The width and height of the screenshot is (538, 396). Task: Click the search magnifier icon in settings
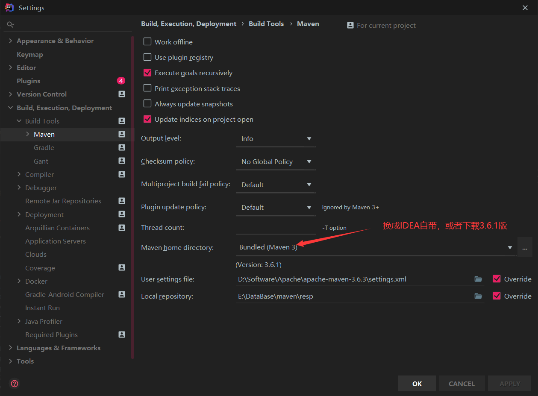coord(11,25)
